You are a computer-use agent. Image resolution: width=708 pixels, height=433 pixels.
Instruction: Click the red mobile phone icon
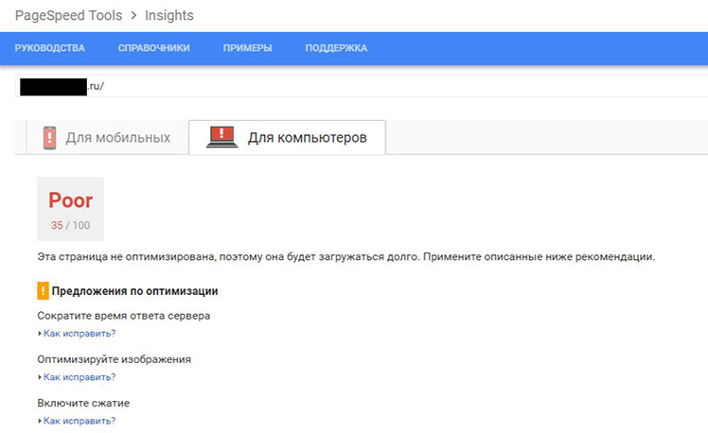[50, 138]
